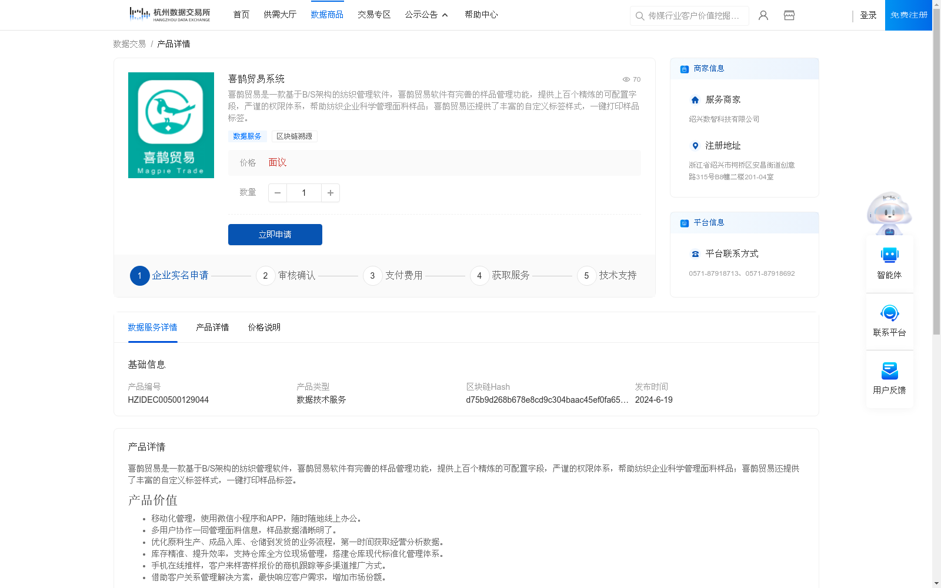
Task: Click 数据交易 breadcrumb link
Action: (x=129, y=44)
